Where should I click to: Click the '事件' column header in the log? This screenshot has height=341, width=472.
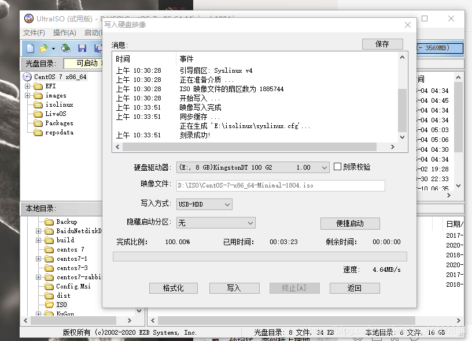(x=187, y=59)
